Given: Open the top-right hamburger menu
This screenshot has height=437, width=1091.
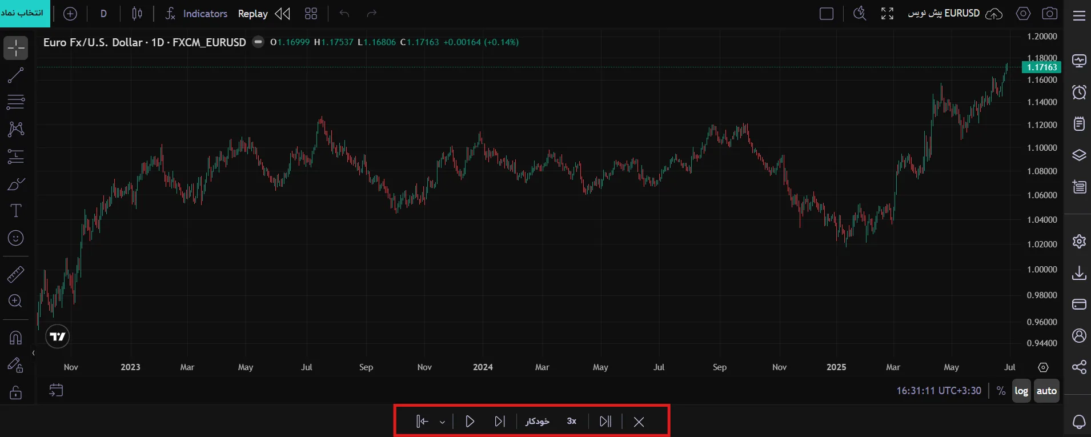Looking at the screenshot, I should coord(1079,15).
